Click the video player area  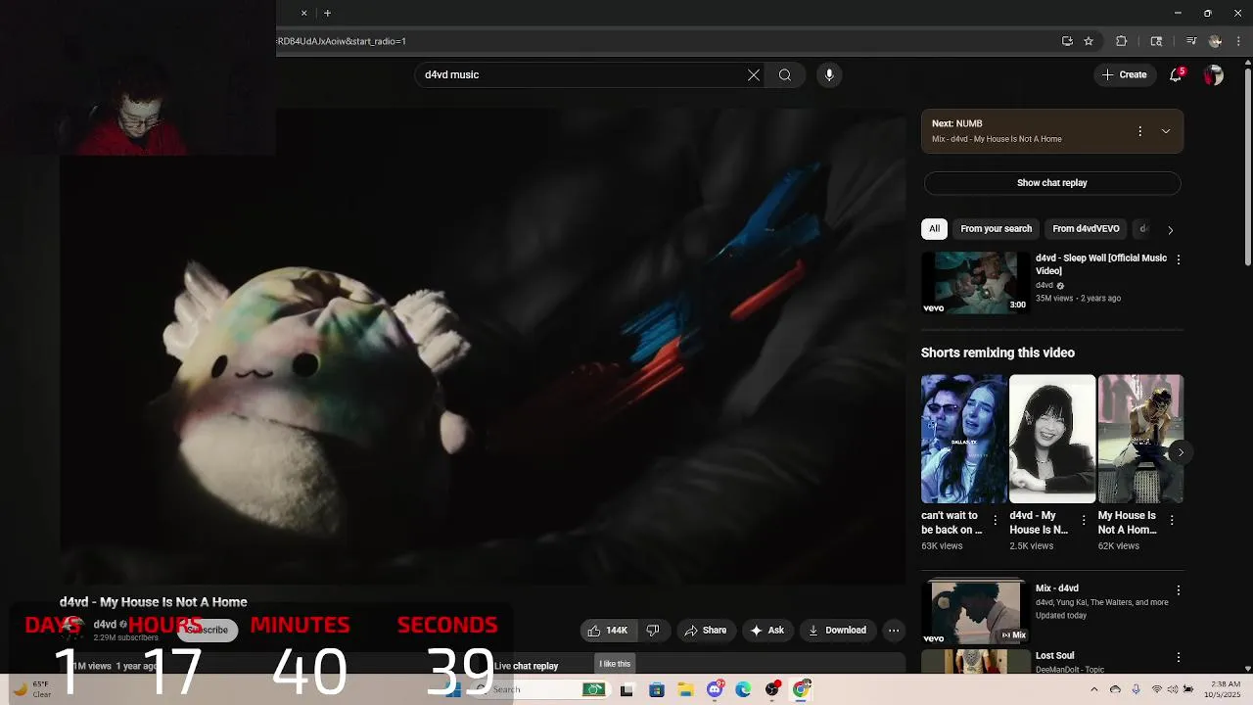coord(483,345)
